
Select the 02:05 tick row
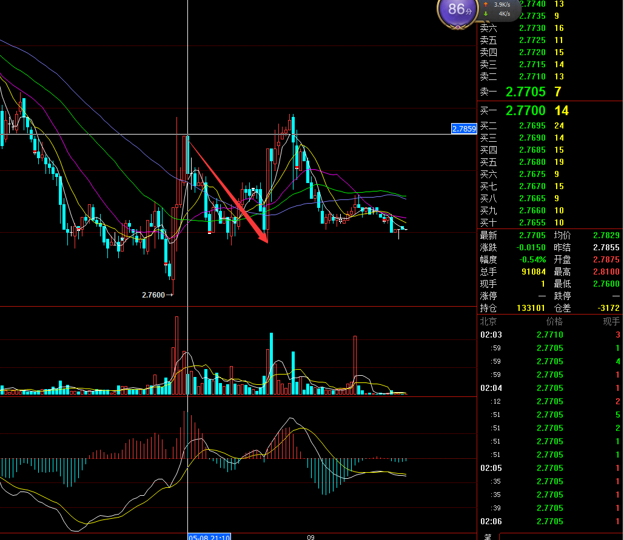tap(550, 468)
